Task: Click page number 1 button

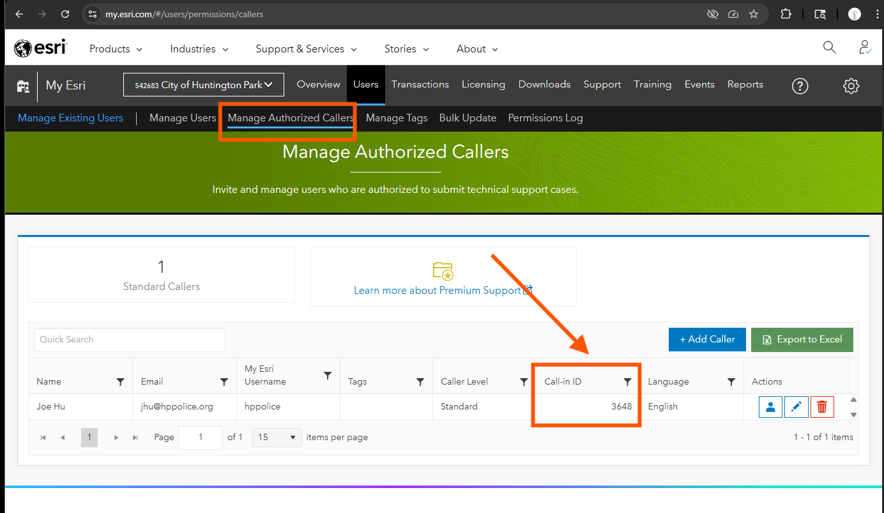Action: (x=89, y=438)
